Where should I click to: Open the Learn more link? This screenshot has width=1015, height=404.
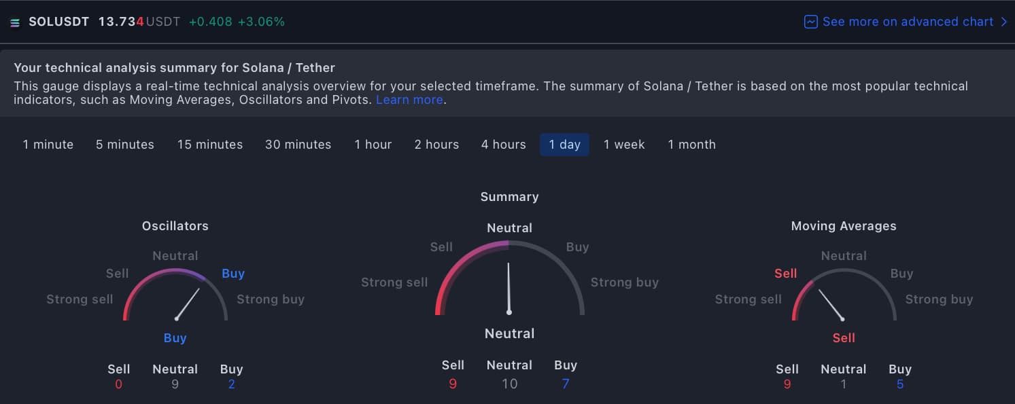coord(409,99)
